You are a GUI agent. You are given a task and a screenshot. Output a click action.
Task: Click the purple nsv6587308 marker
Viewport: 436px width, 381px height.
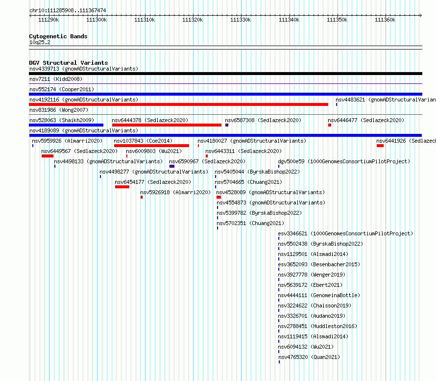coord(227,125)
